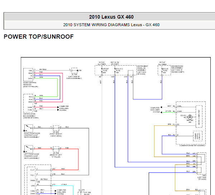Click the "RSSI" pin of the door control receiver
215x195 pixels.
point(30,73)
